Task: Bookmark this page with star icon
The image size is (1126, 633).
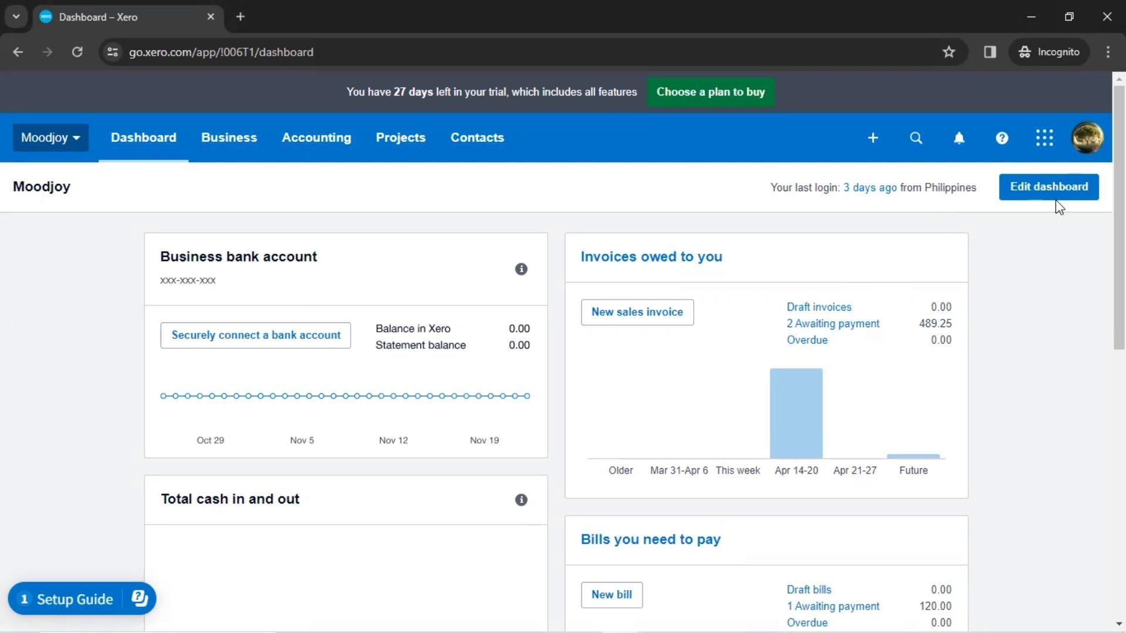Action: (x=949, y=52)
